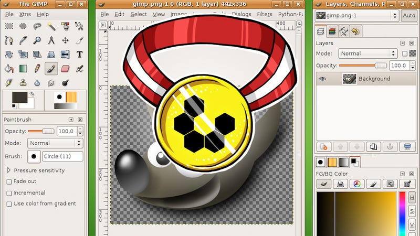Open the image menu button at ruler corner
Screen dimensions: 420x236
(103, 25)
